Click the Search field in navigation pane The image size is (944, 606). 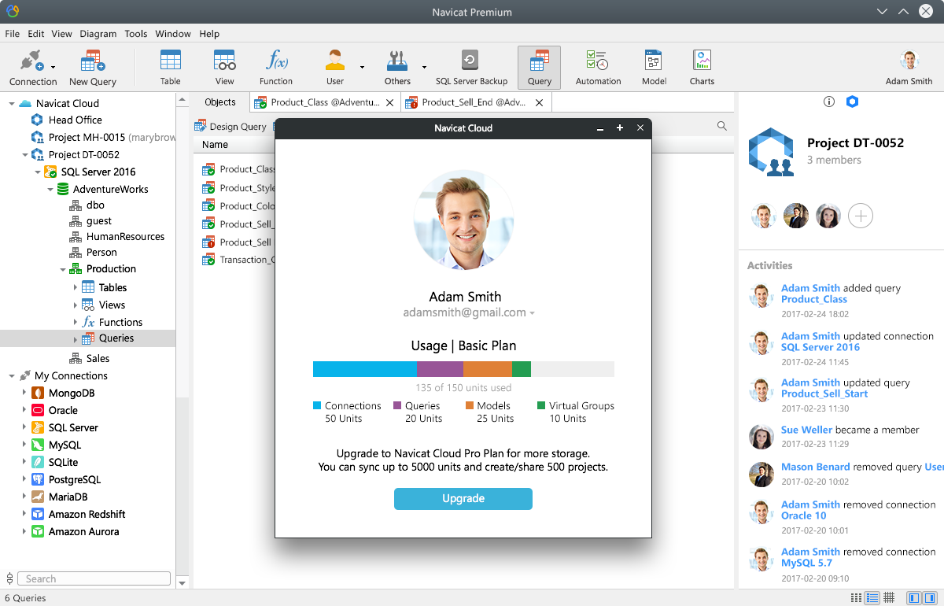point(94,578)
